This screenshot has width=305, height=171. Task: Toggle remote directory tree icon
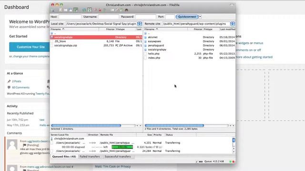71,10
